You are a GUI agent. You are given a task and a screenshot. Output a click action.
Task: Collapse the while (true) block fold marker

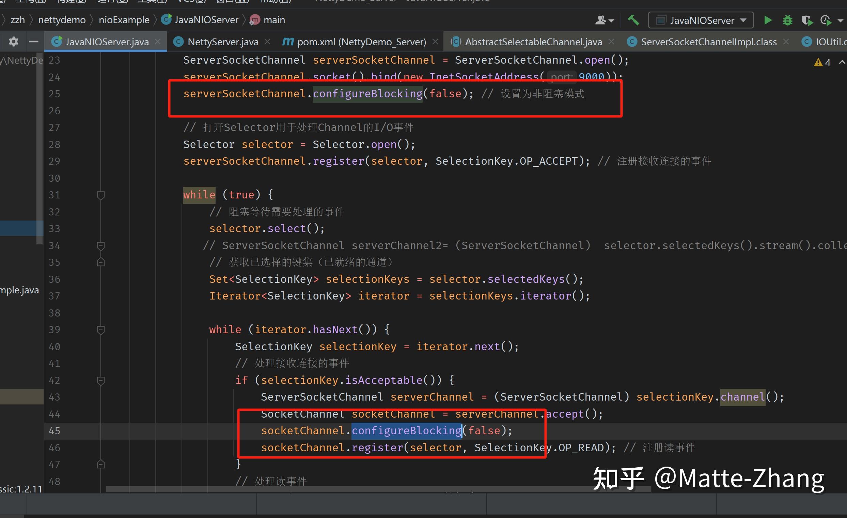101,195
